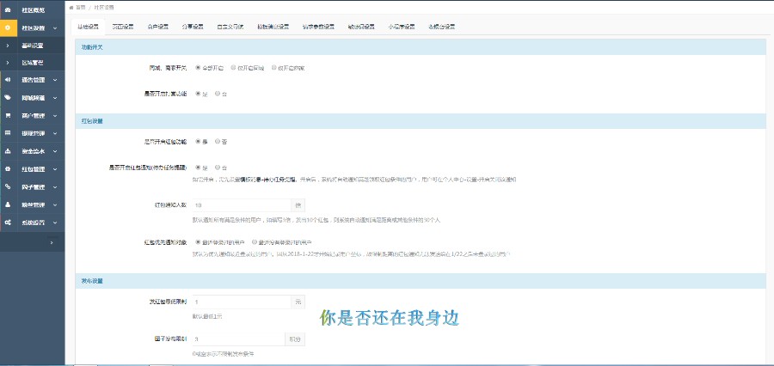Switch to the 敏感词设置 tab
Screen dimensions: 774x366
[x=361, y=27]
